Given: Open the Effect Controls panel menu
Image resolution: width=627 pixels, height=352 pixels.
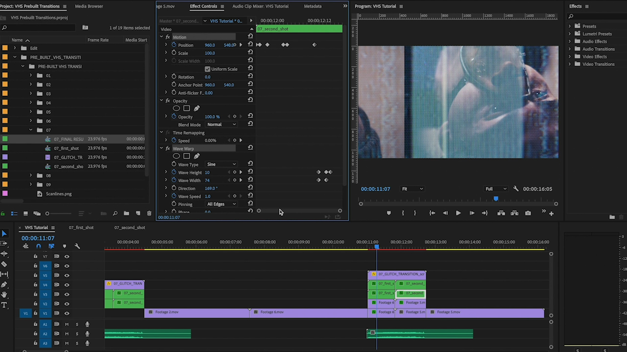Looking at the screenshot, I should tap(222, 6).
